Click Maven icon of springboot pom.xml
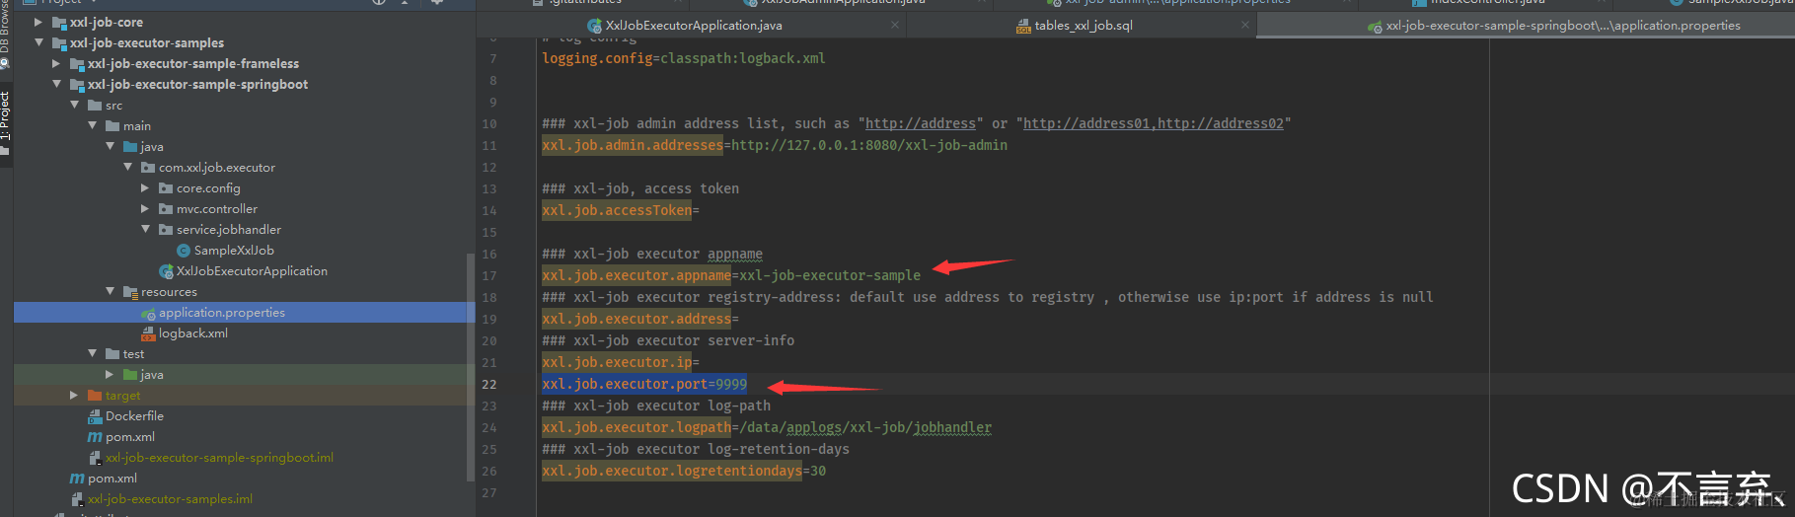Image resolution: width=1795 pixels, height=517 pixels. point(95,437)
